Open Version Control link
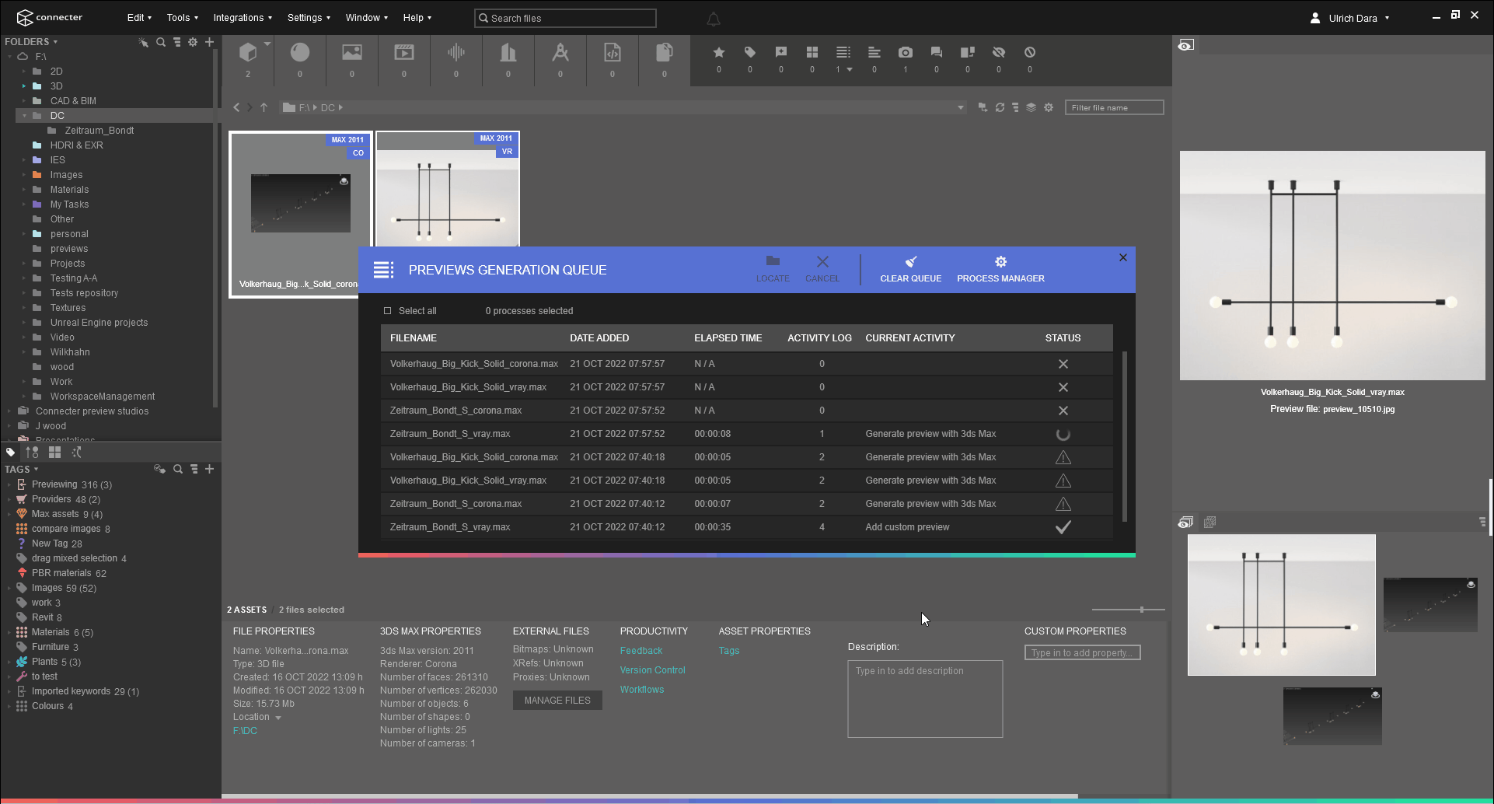Viewport: 1494px width, 804px height. [653, 670]
